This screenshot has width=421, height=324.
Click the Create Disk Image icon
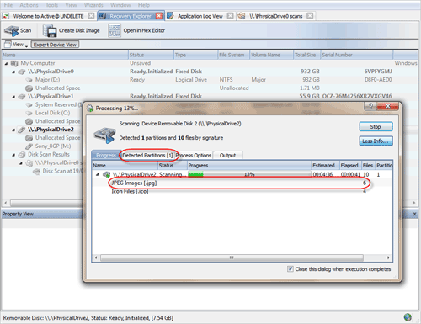(x=50, y=30)
